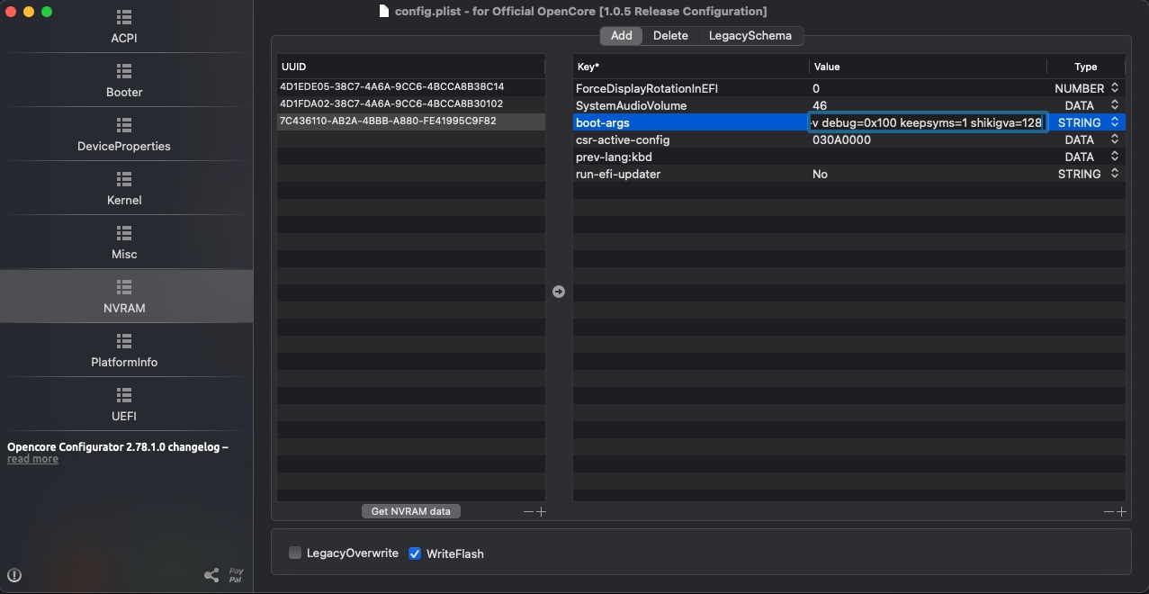Image resolution: width=1149 pixels, height=594 pixels.
Task: Open type dropdown for csr-active-config row
Action: point(1114,139)
